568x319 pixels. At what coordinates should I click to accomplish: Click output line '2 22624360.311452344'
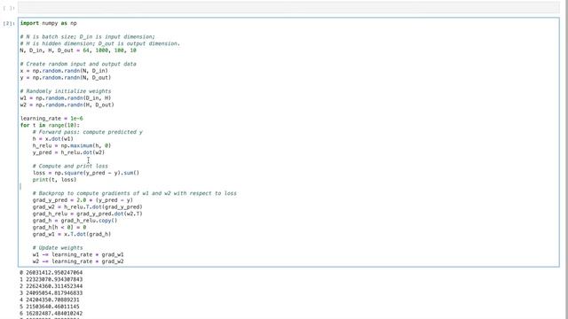(51, 286)
